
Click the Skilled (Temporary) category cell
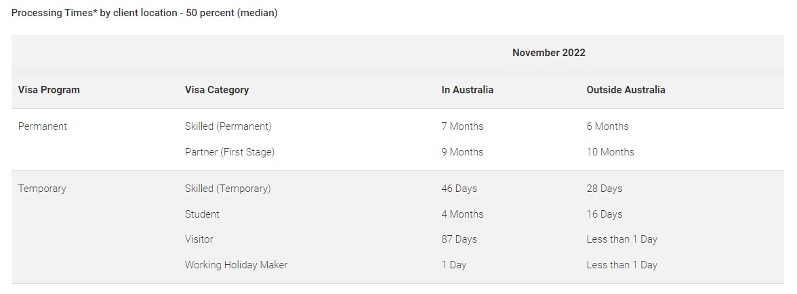[227, 189]
